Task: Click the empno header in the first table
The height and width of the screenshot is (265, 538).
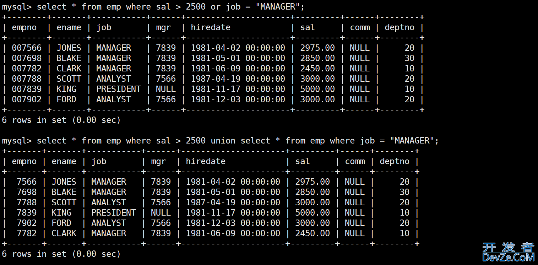Action: coord(24,28)
